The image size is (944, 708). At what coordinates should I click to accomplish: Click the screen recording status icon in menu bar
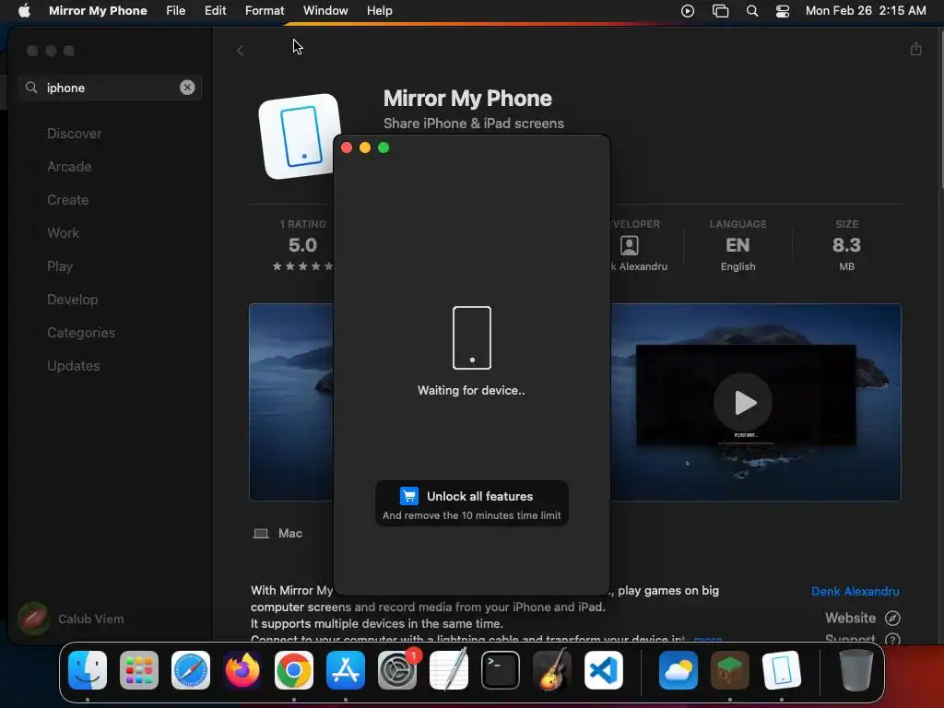click(688, 11)
